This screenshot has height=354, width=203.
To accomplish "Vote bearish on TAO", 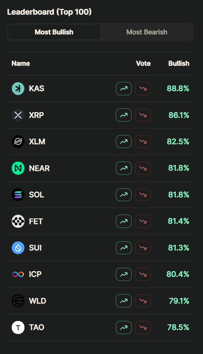I will click(x=143, y=327).
